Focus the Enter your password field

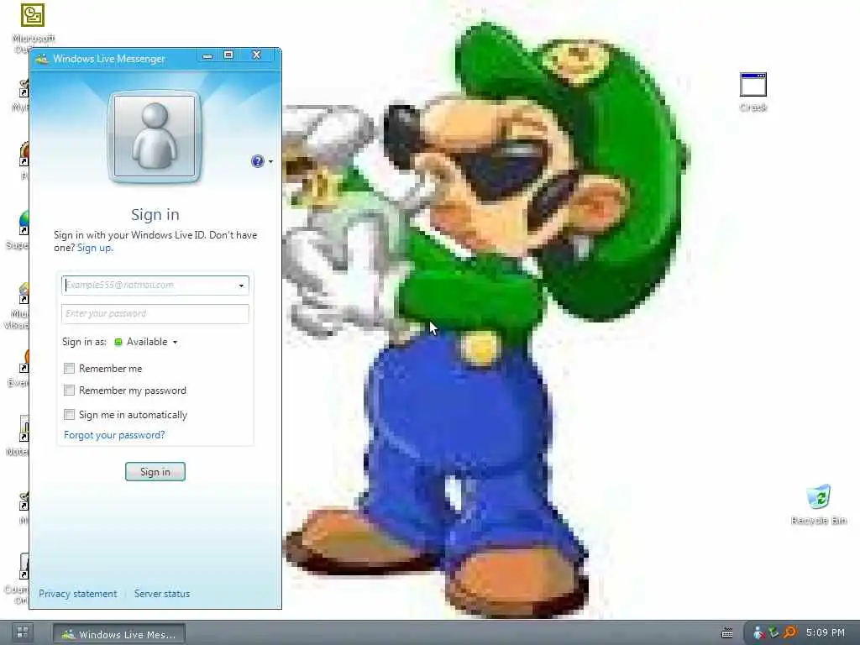(x=155, y=314)
